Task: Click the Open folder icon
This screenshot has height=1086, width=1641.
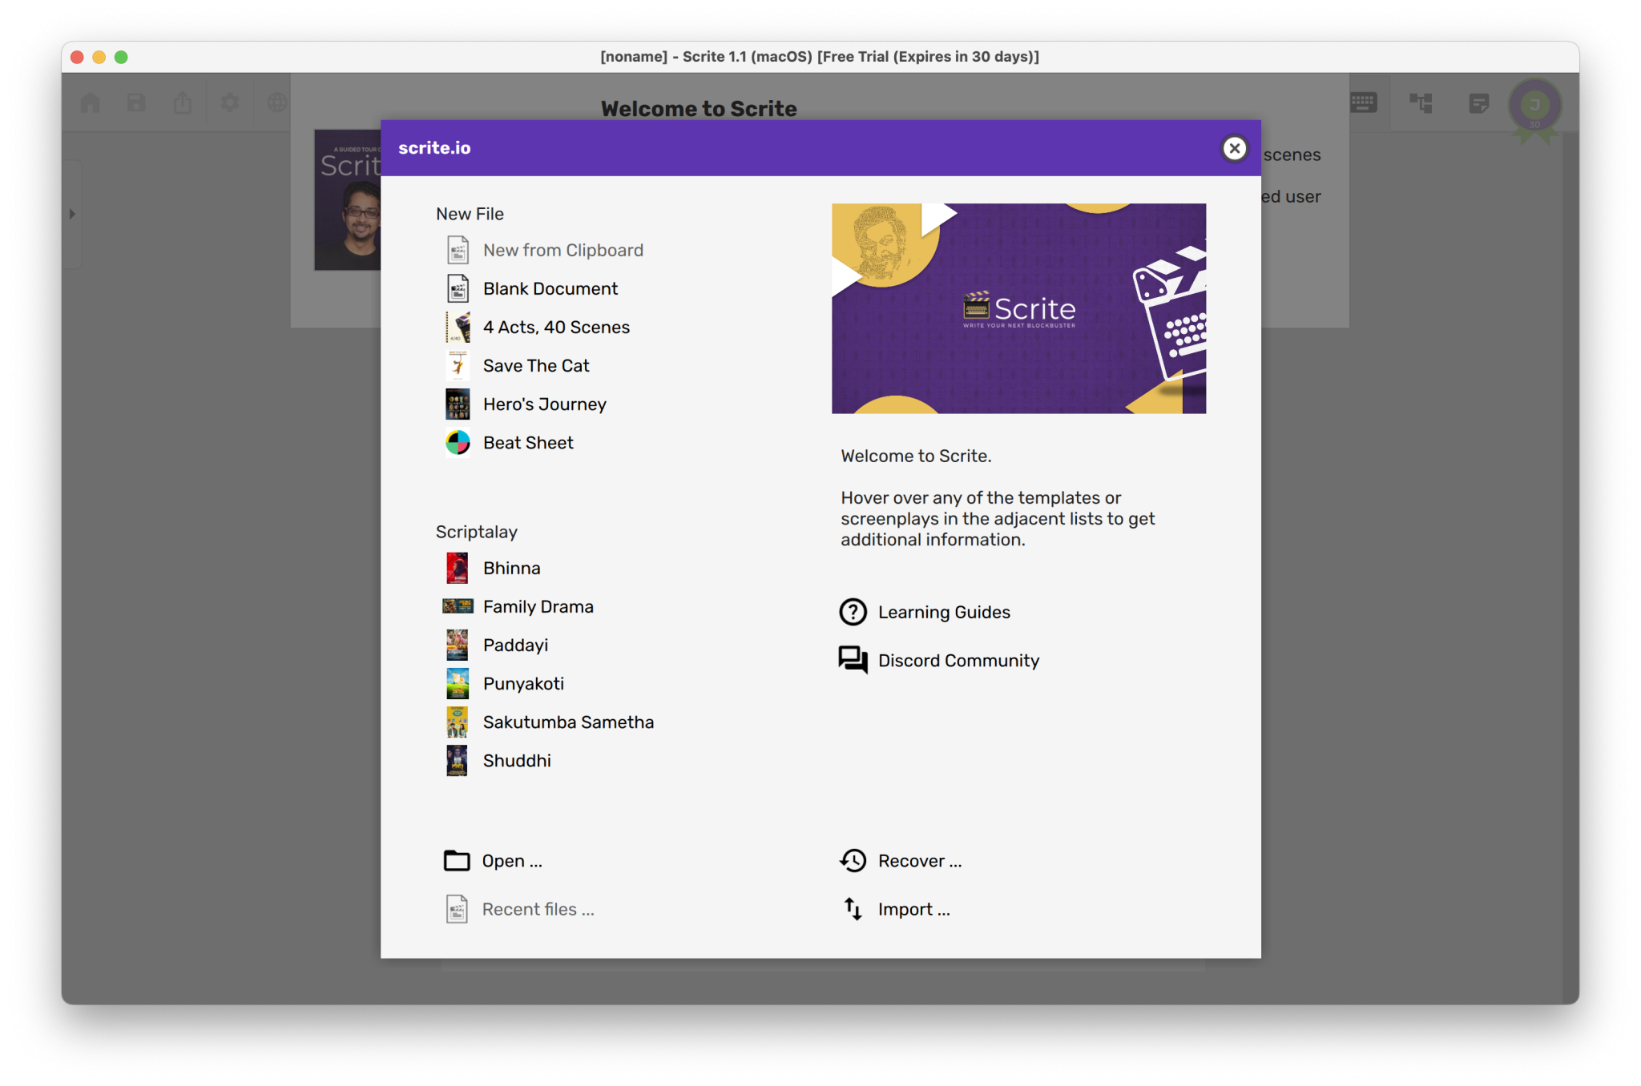Action: [x=457, y=861]
